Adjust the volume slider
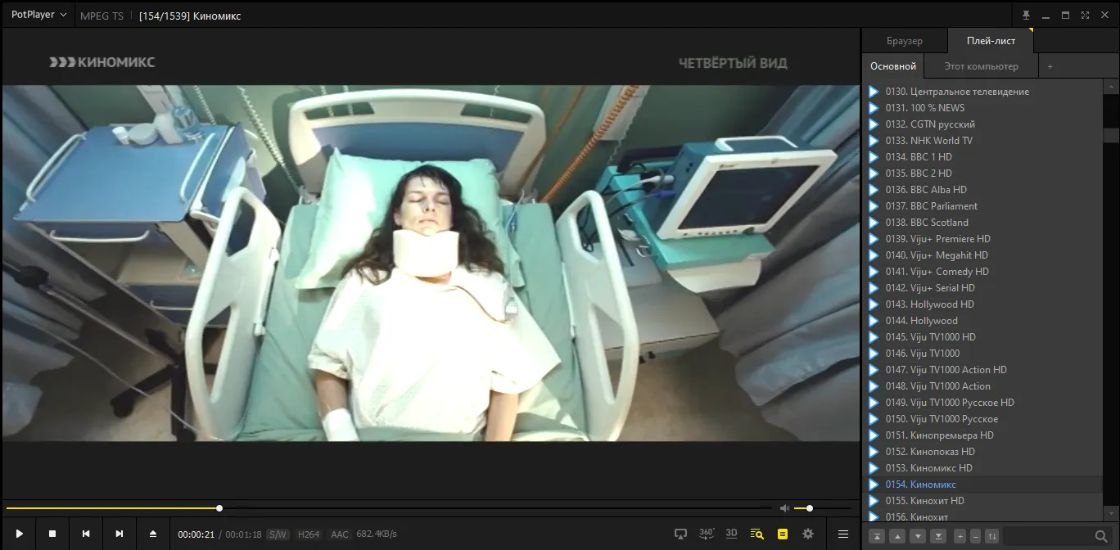The image size is (1120, 550). coord(822,508)
